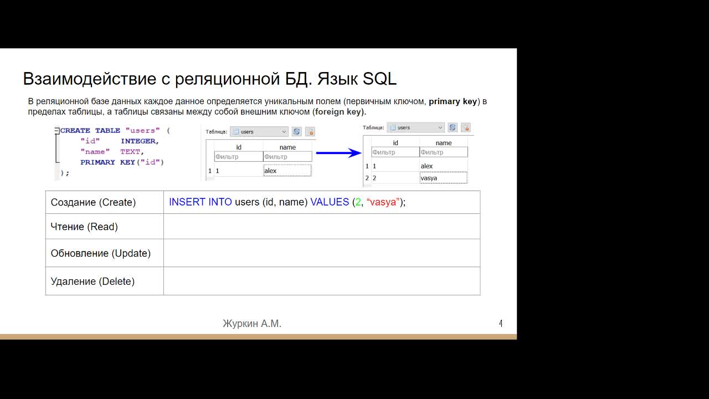This screenshot has height=399, width=709.
Task: Click name column header in after-insert table
Action: pos(444,143)
